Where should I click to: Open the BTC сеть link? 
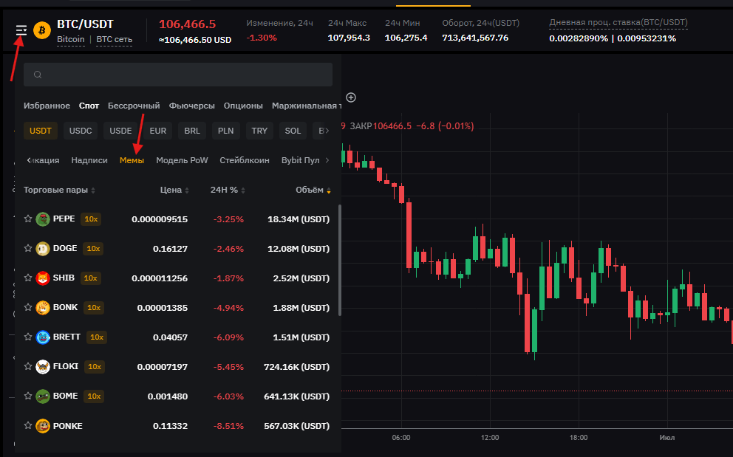114,39
